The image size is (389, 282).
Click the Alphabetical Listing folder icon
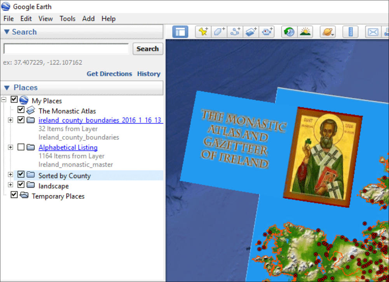tap(31, 147)
